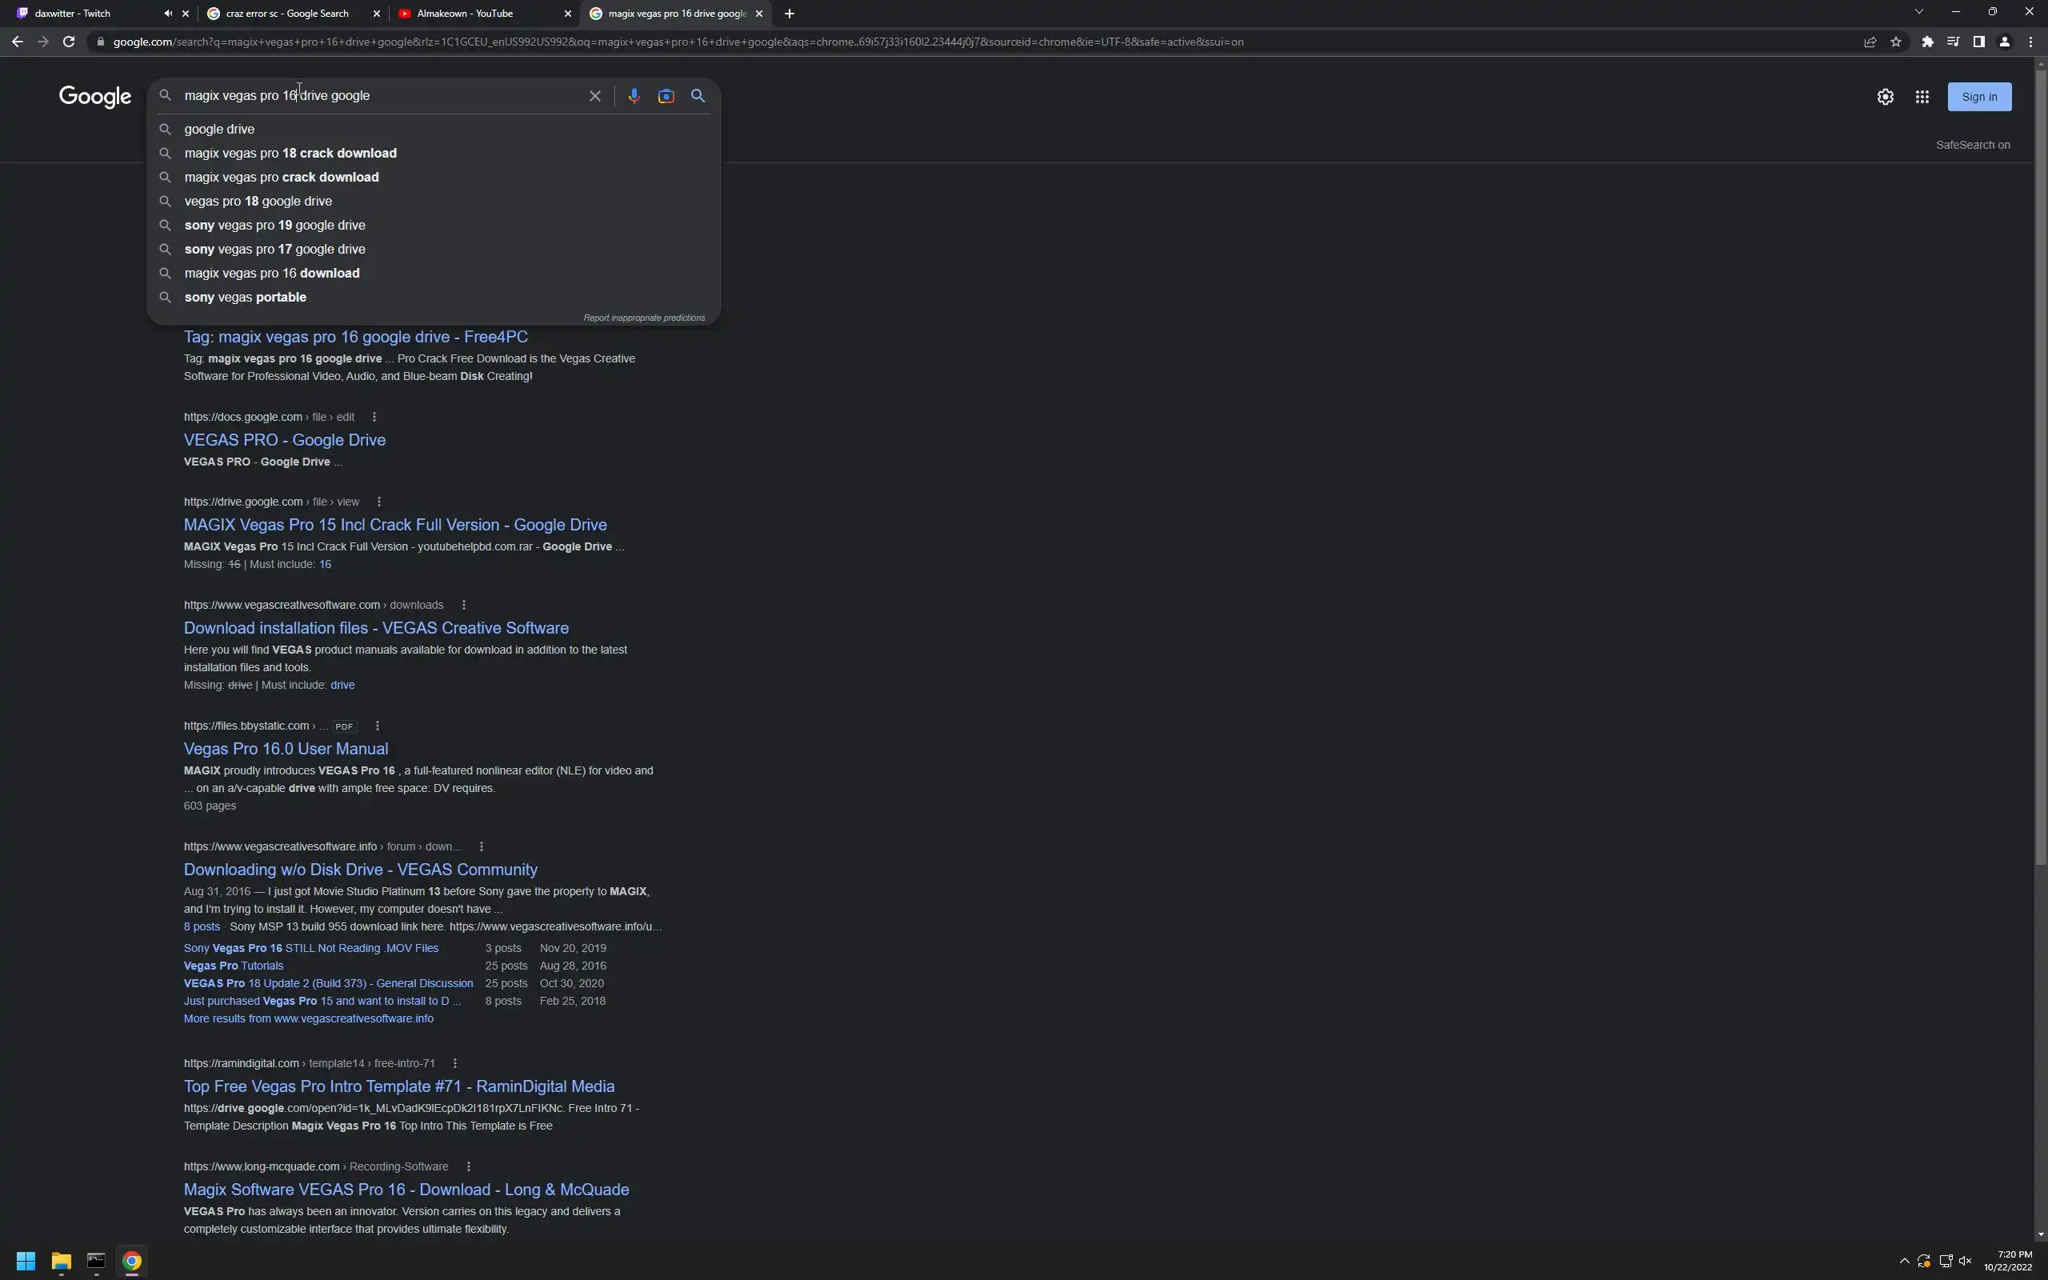Click the Sign in button

click(1978, 97)
